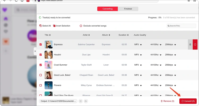Viewport: 199px width, 106px height.
Task: Check the Good Luck, Babe! checkbox
Action: click(41, 75)
